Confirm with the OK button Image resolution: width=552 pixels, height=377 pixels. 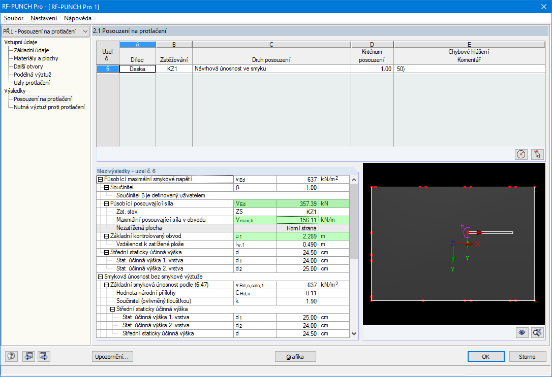pyautogui.click(x=486, y=357)
